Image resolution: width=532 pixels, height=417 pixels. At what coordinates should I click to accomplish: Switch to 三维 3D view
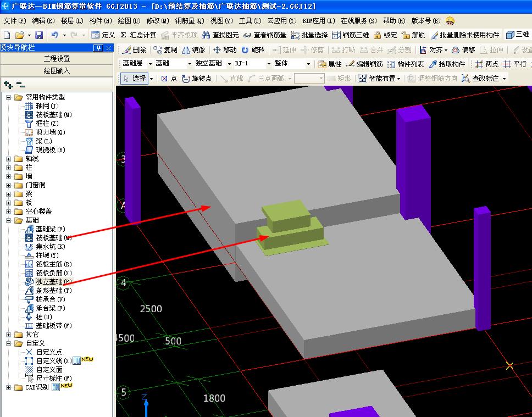click(x=518, y=35)
